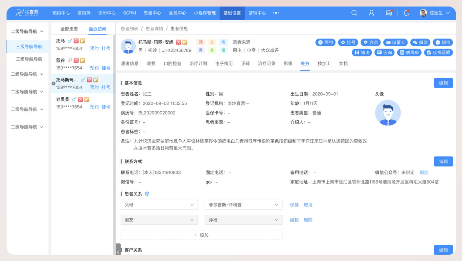This screenshot has width=462, height=261.
Task: Switch to the 口腔检查 tab
Action: (x=172, y=64)
